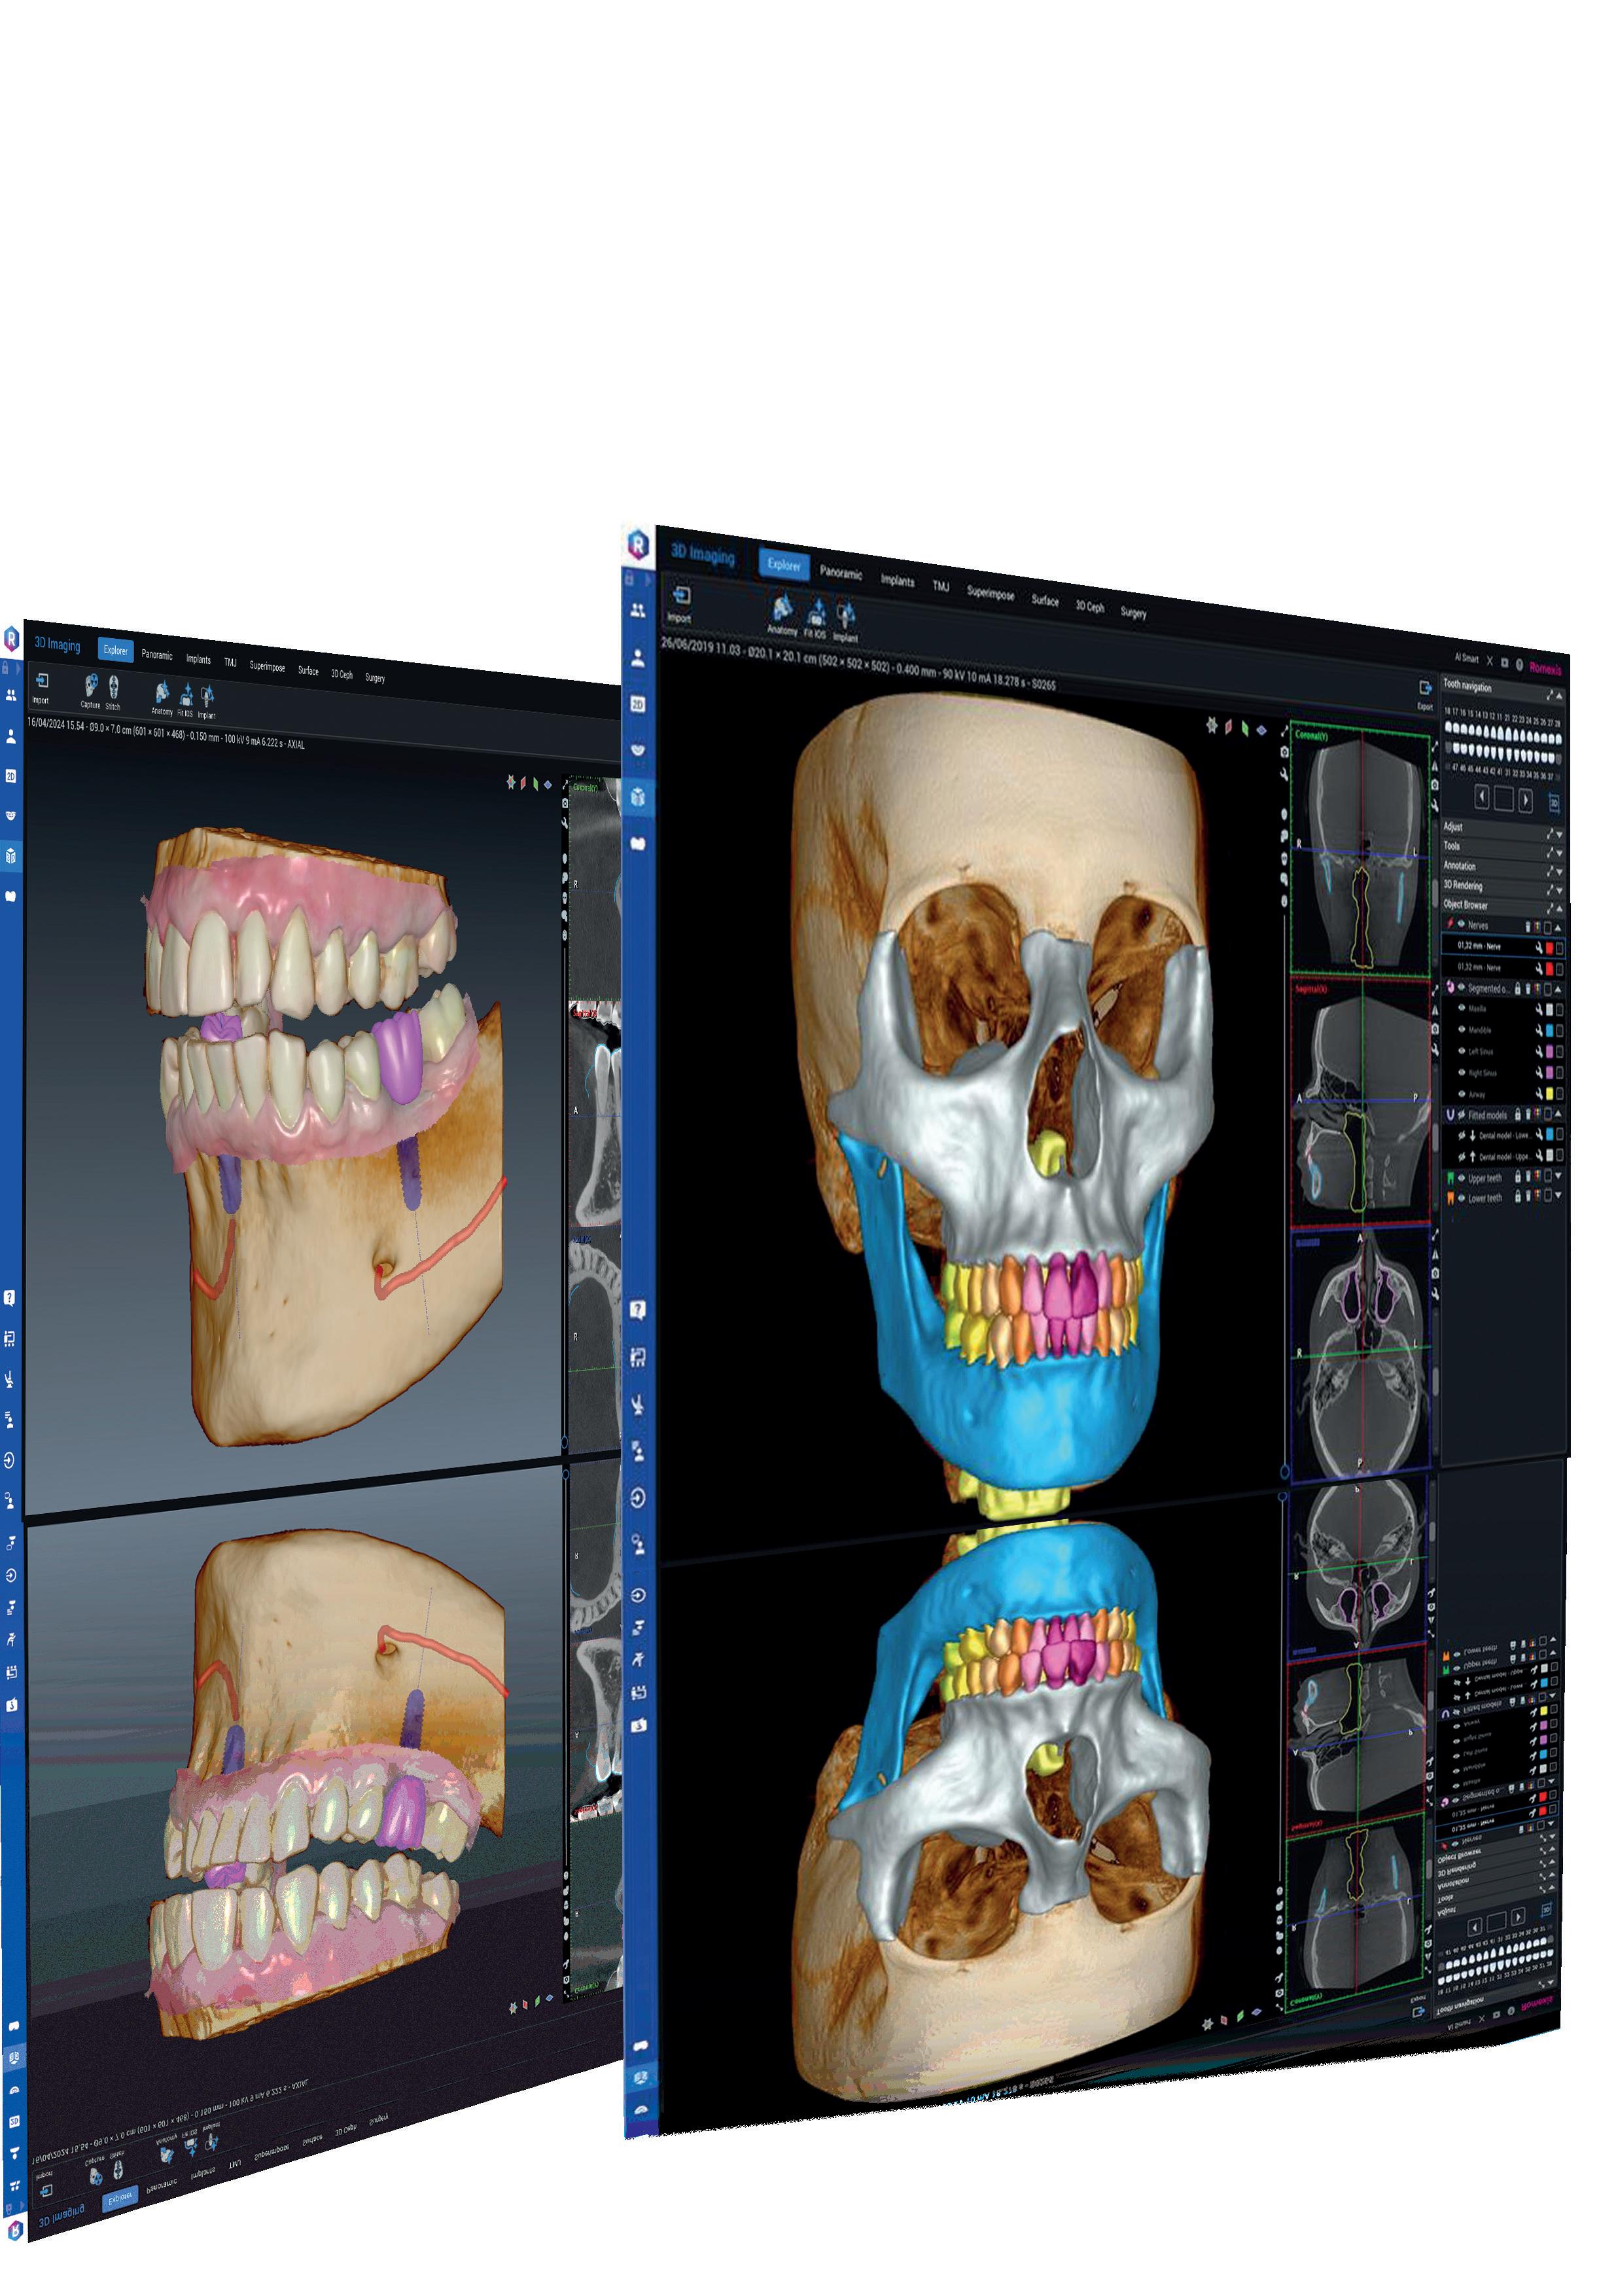
Task: Switch to Surgery tab in skull window
Action: (x=1133, y=613)
